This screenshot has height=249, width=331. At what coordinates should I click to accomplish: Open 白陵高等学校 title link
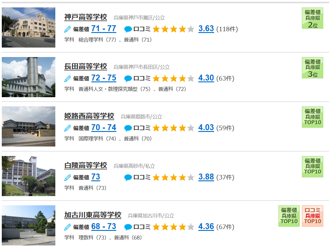86,165
